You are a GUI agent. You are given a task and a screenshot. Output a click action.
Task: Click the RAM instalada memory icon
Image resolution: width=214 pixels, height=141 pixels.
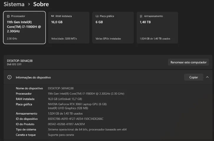(x=52, y=16)
